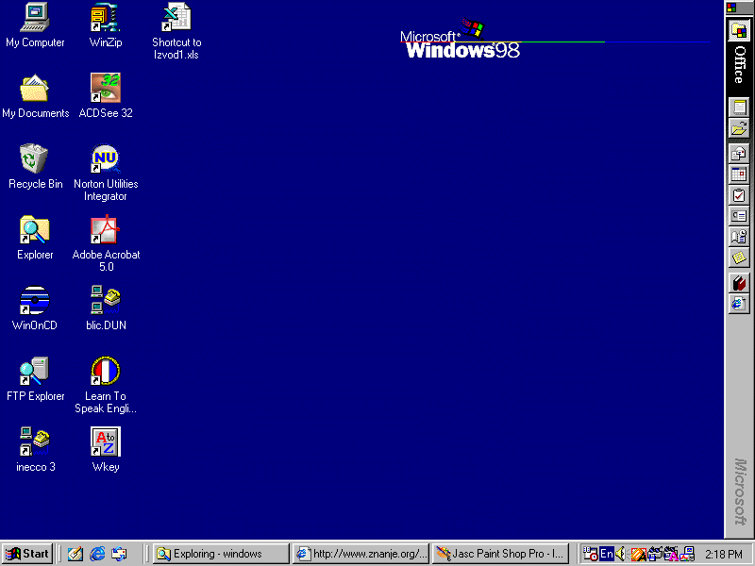Select the FTP Explorer shortcut
The image size is (755, 566).
tap(35, 371)
